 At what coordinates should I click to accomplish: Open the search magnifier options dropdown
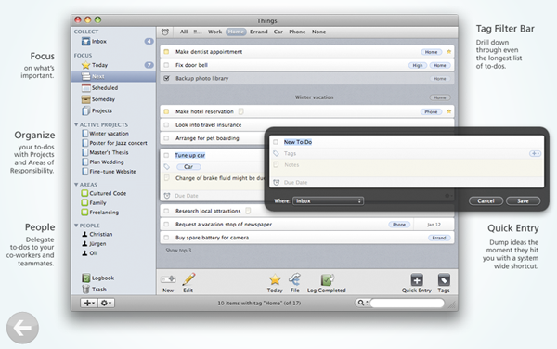(x=363, y=303)
